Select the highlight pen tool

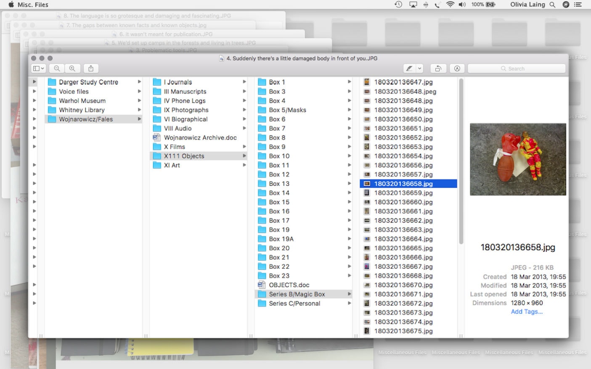[409, 69]
